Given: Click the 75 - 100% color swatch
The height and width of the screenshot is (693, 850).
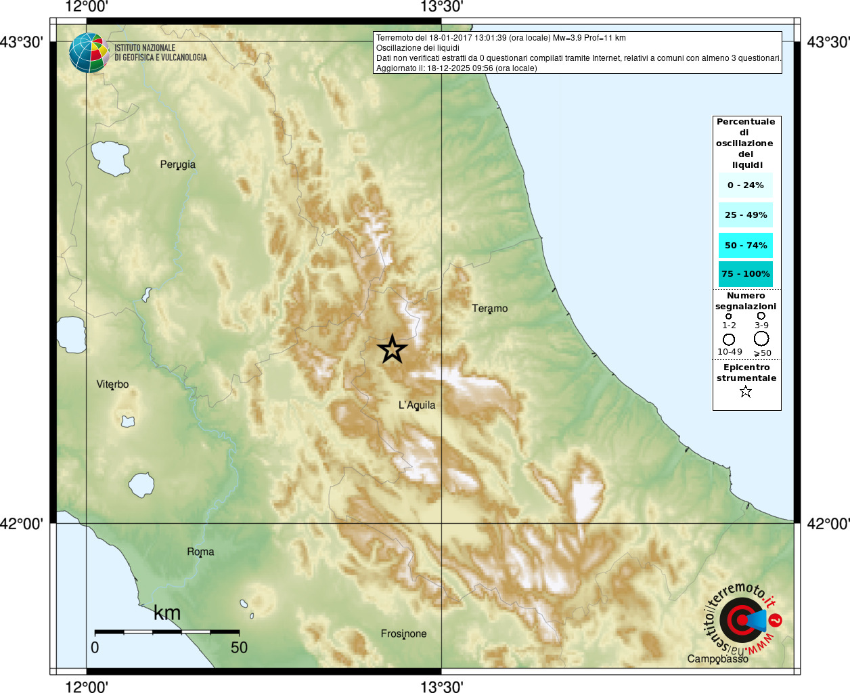Looking at the screenshot, I should [746, 274].
